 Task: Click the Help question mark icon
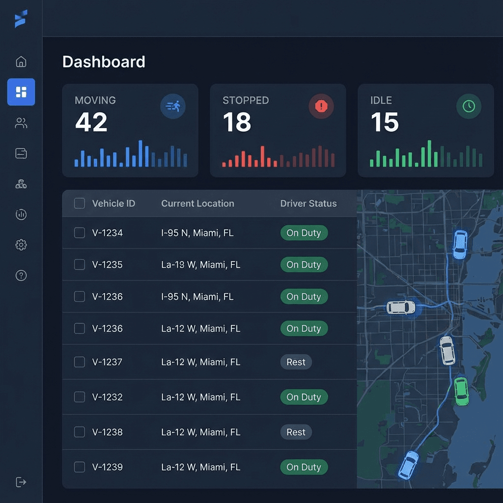(21, 276)
